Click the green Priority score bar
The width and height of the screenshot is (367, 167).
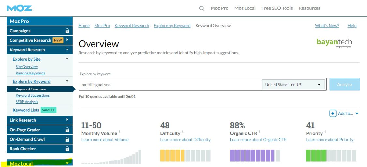(331, 156)
